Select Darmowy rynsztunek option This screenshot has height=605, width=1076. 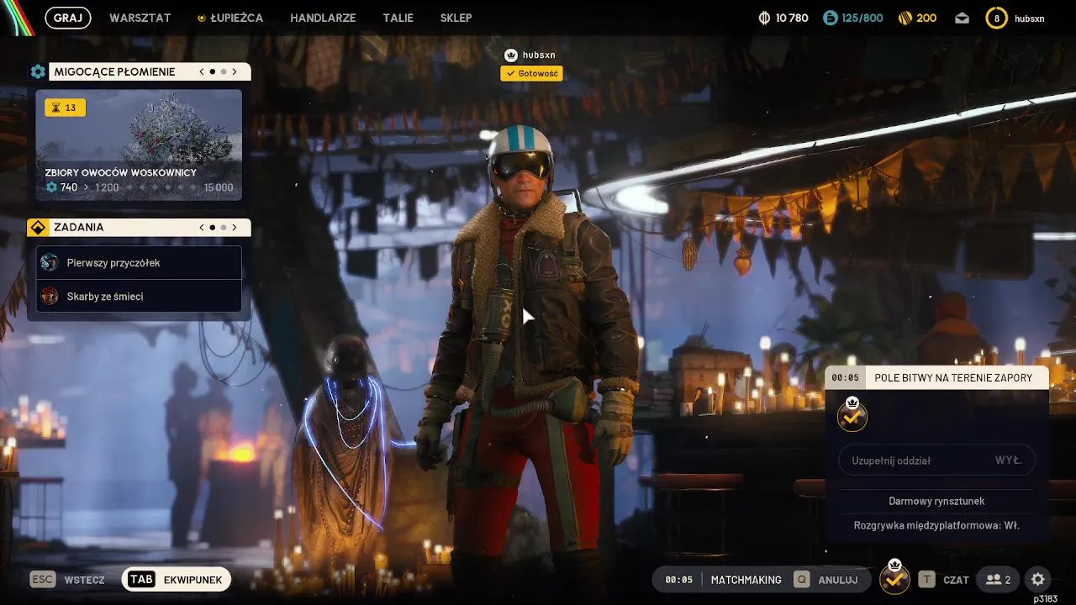point(936,501)
